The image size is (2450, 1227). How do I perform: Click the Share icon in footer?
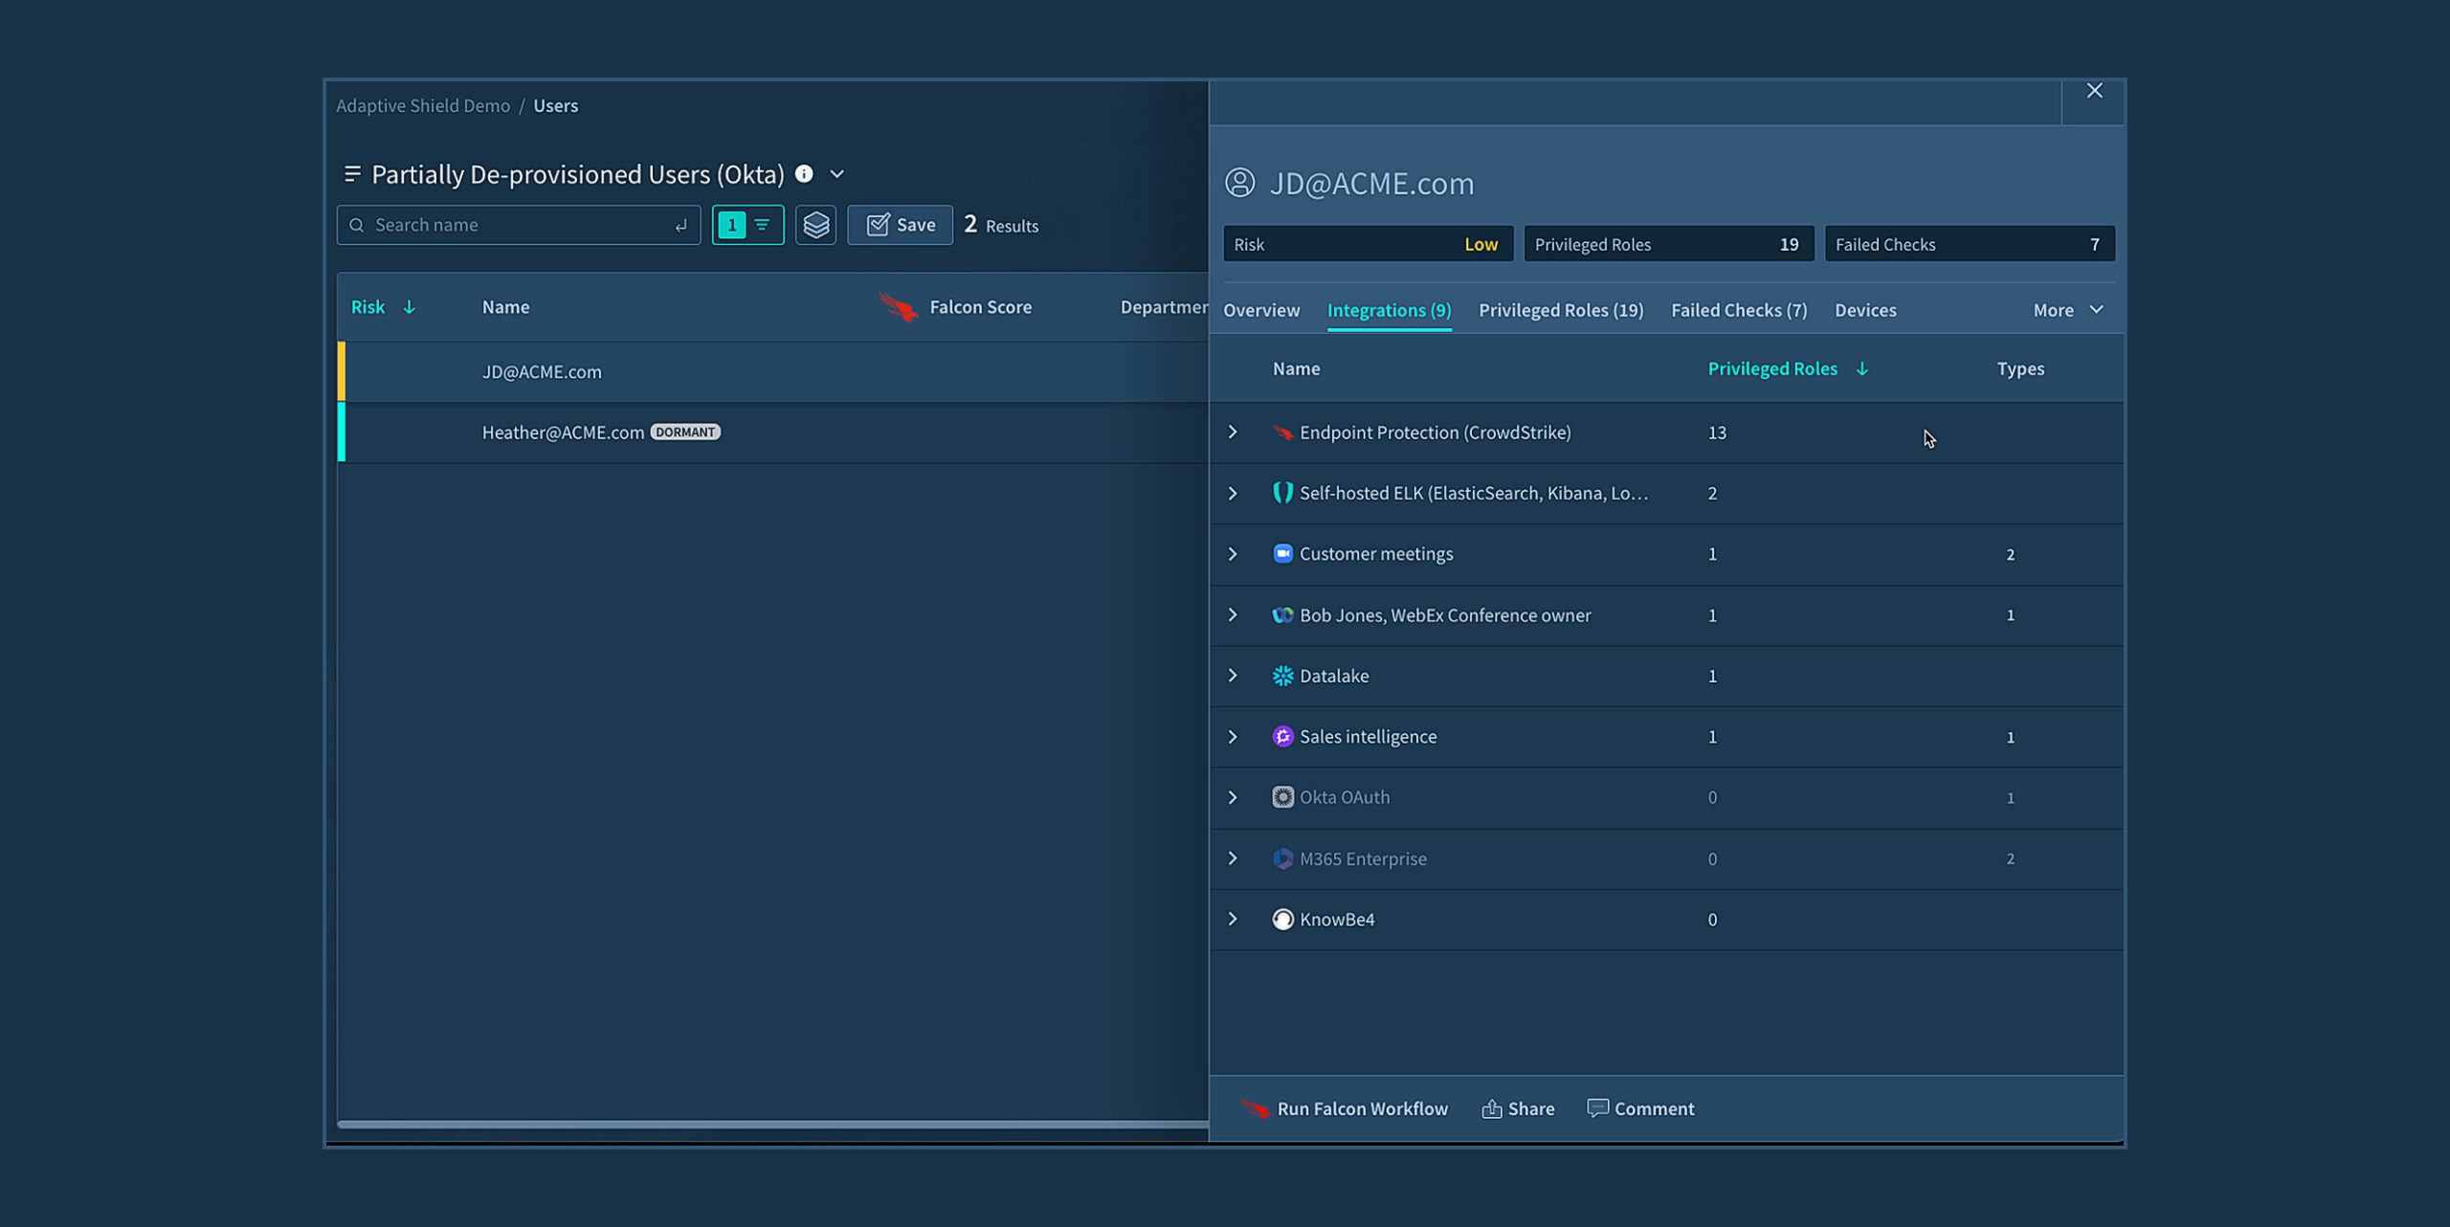coord(1491,1108)
